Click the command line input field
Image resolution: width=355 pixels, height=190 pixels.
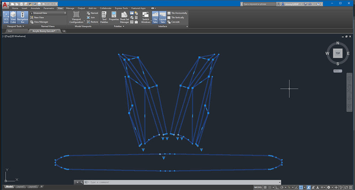coord(177,182)
